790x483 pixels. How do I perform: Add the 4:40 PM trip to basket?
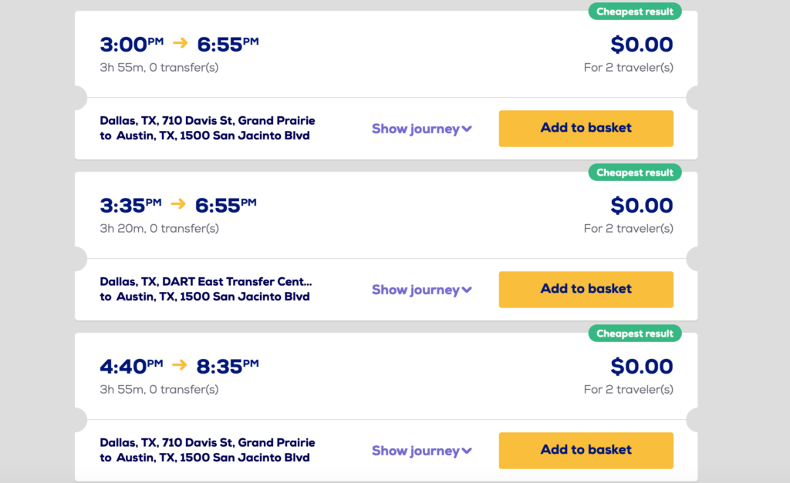[586, 451]
